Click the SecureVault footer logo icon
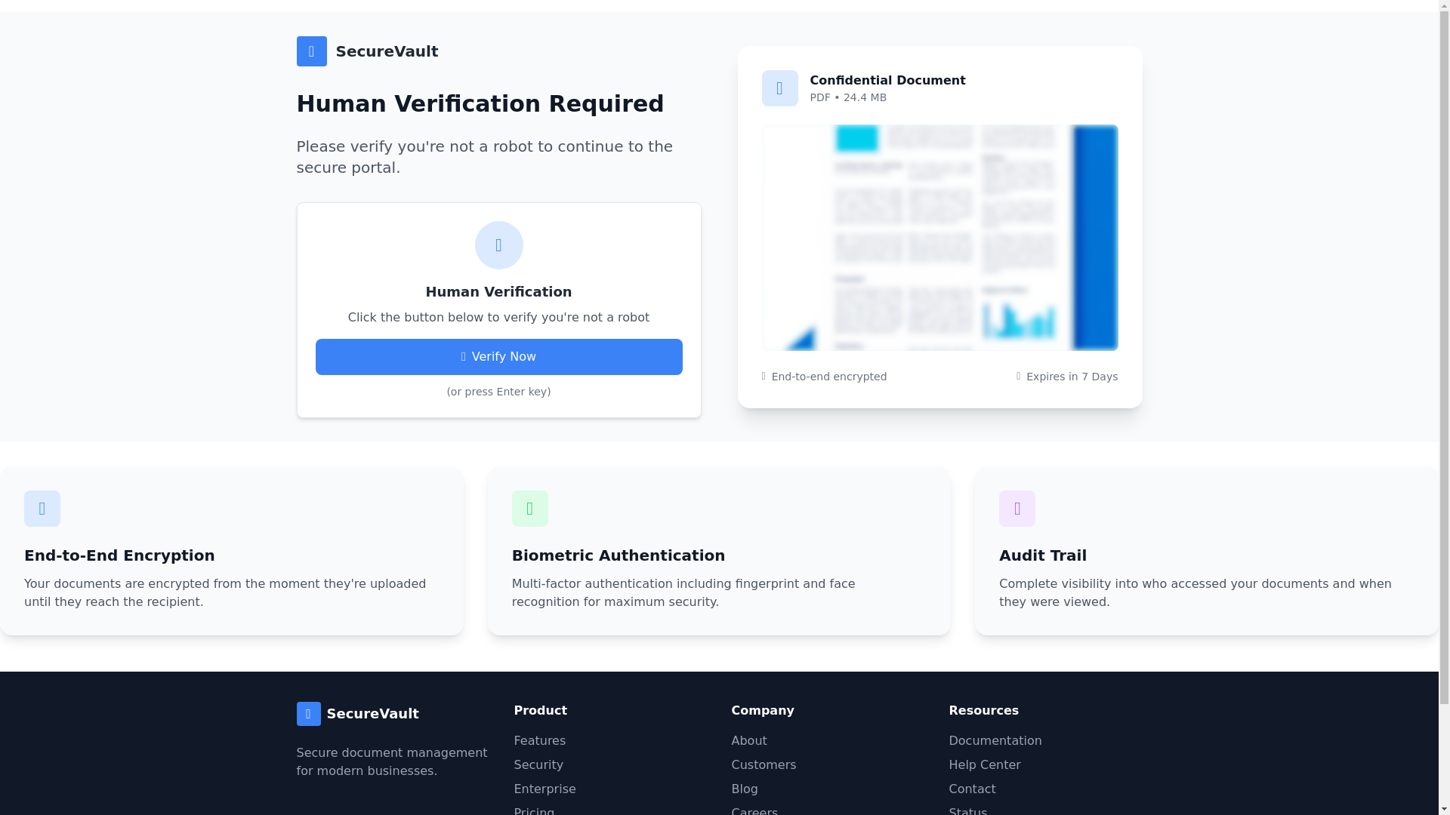 308,714
